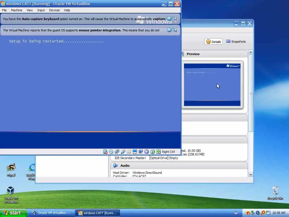Screen dimensions: 289x217
Task: Click the scroll down arrow in Manager
Action: click(251, 174)
